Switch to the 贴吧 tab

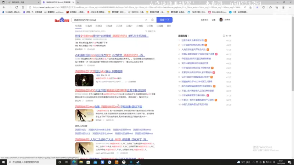(89, 26)
